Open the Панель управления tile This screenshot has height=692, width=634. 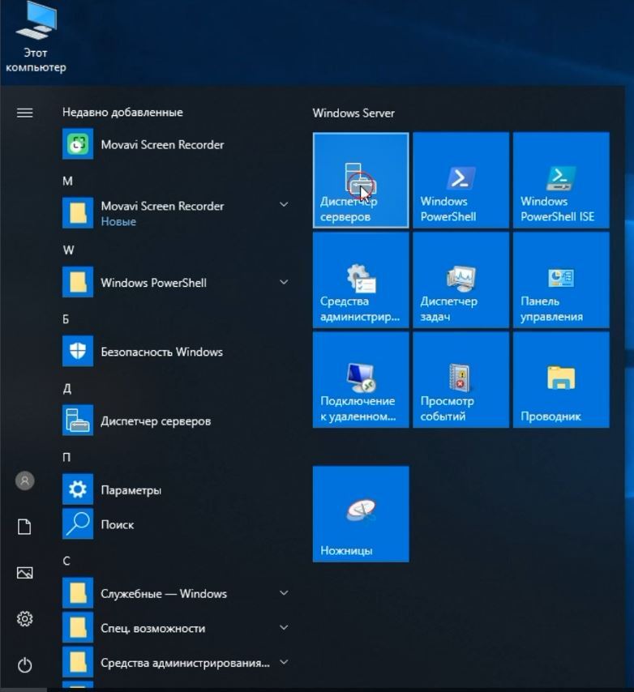click(561, 280)
